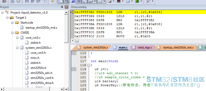Open Trace Windows dropdown arrow

tap(132, 2)
